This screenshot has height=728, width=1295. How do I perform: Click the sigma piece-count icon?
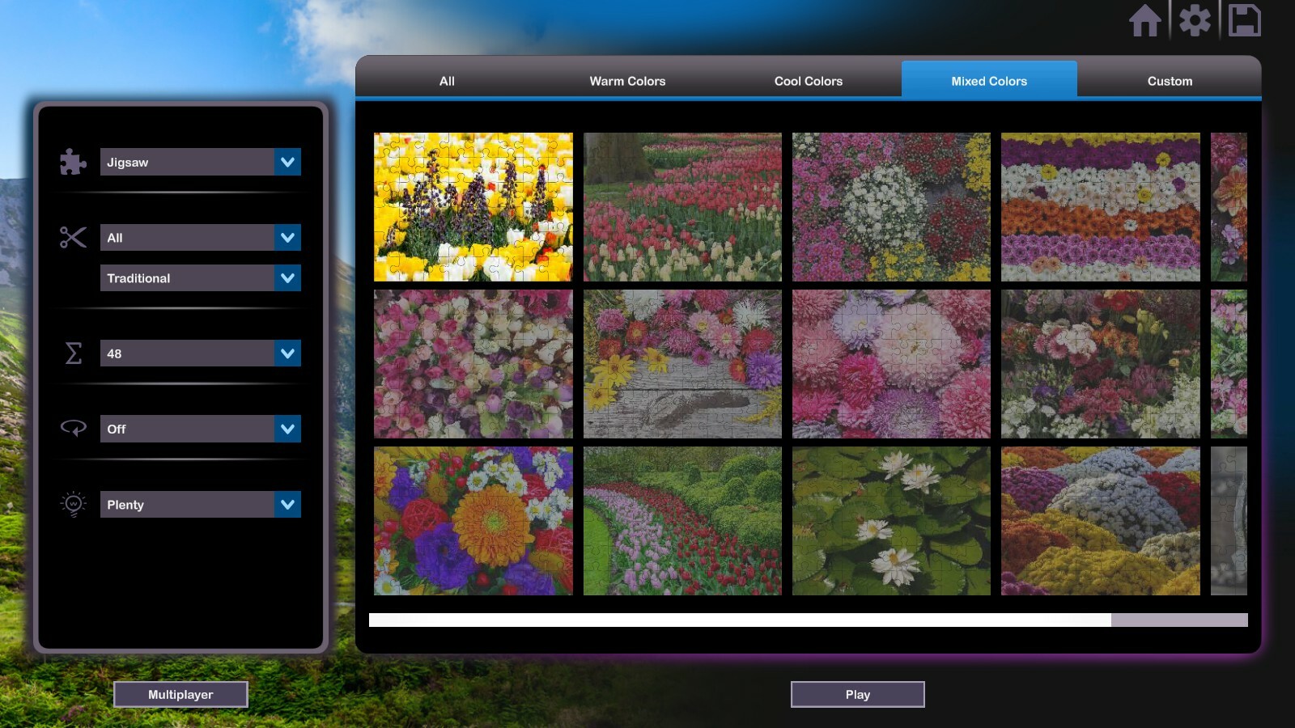click(x=72, y=353)
